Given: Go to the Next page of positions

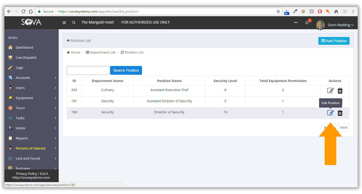Looking at the screenshot, I should click(x=344, y=128).
